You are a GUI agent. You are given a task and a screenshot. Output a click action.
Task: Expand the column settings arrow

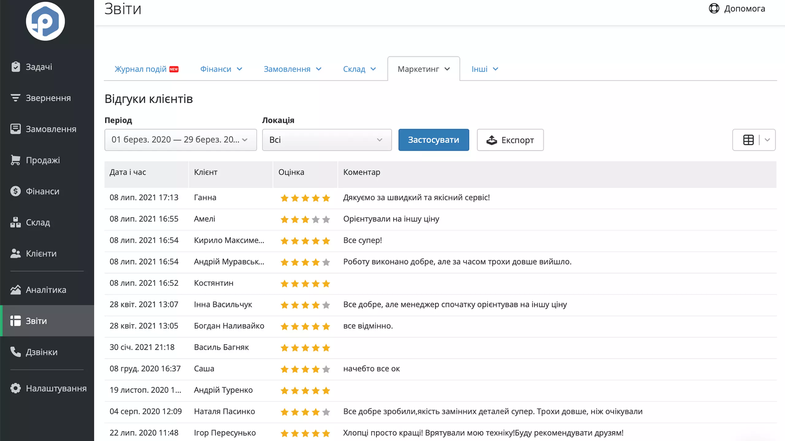[x=767, y=140]
